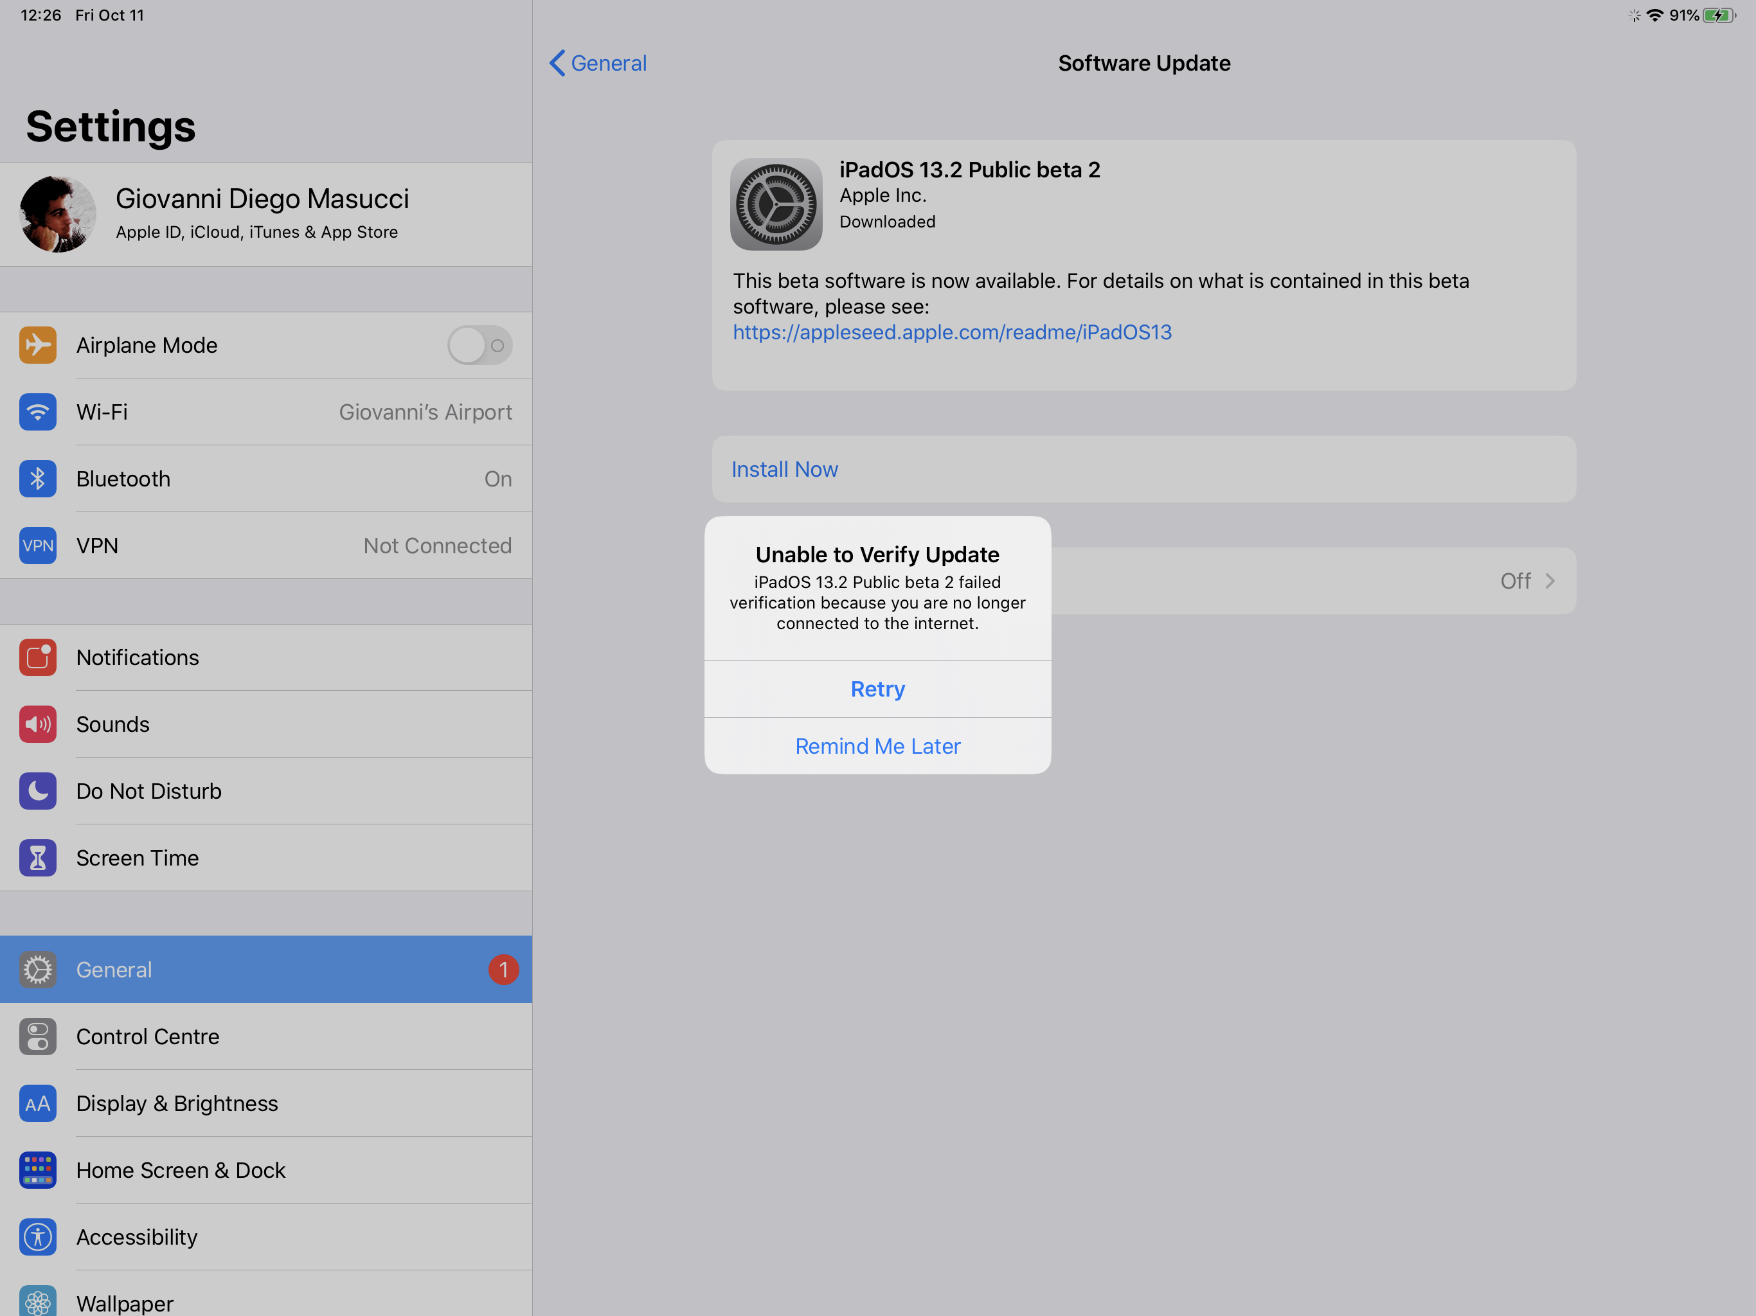Tap the General gear icon in sidebar
The width and height of the screenshot is (1756, 1316).
point(37,969)
